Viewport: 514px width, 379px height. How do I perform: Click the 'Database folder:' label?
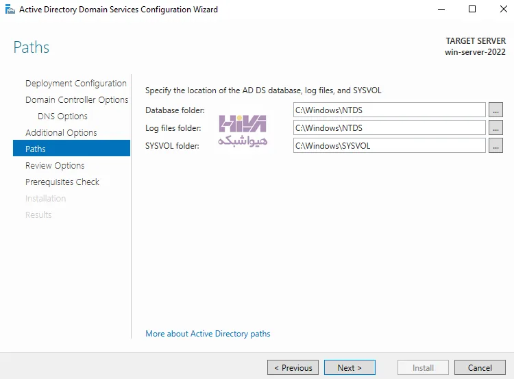click(175, 110)
